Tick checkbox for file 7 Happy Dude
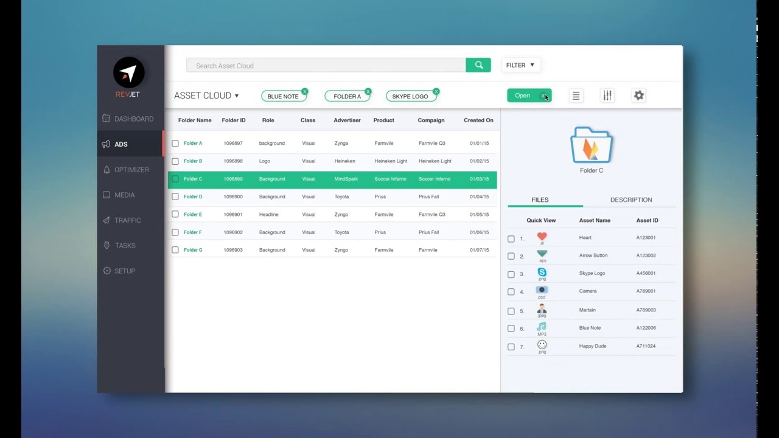This screenshot has height=438, width=779. pyautogui.click(x=511, y=347)
